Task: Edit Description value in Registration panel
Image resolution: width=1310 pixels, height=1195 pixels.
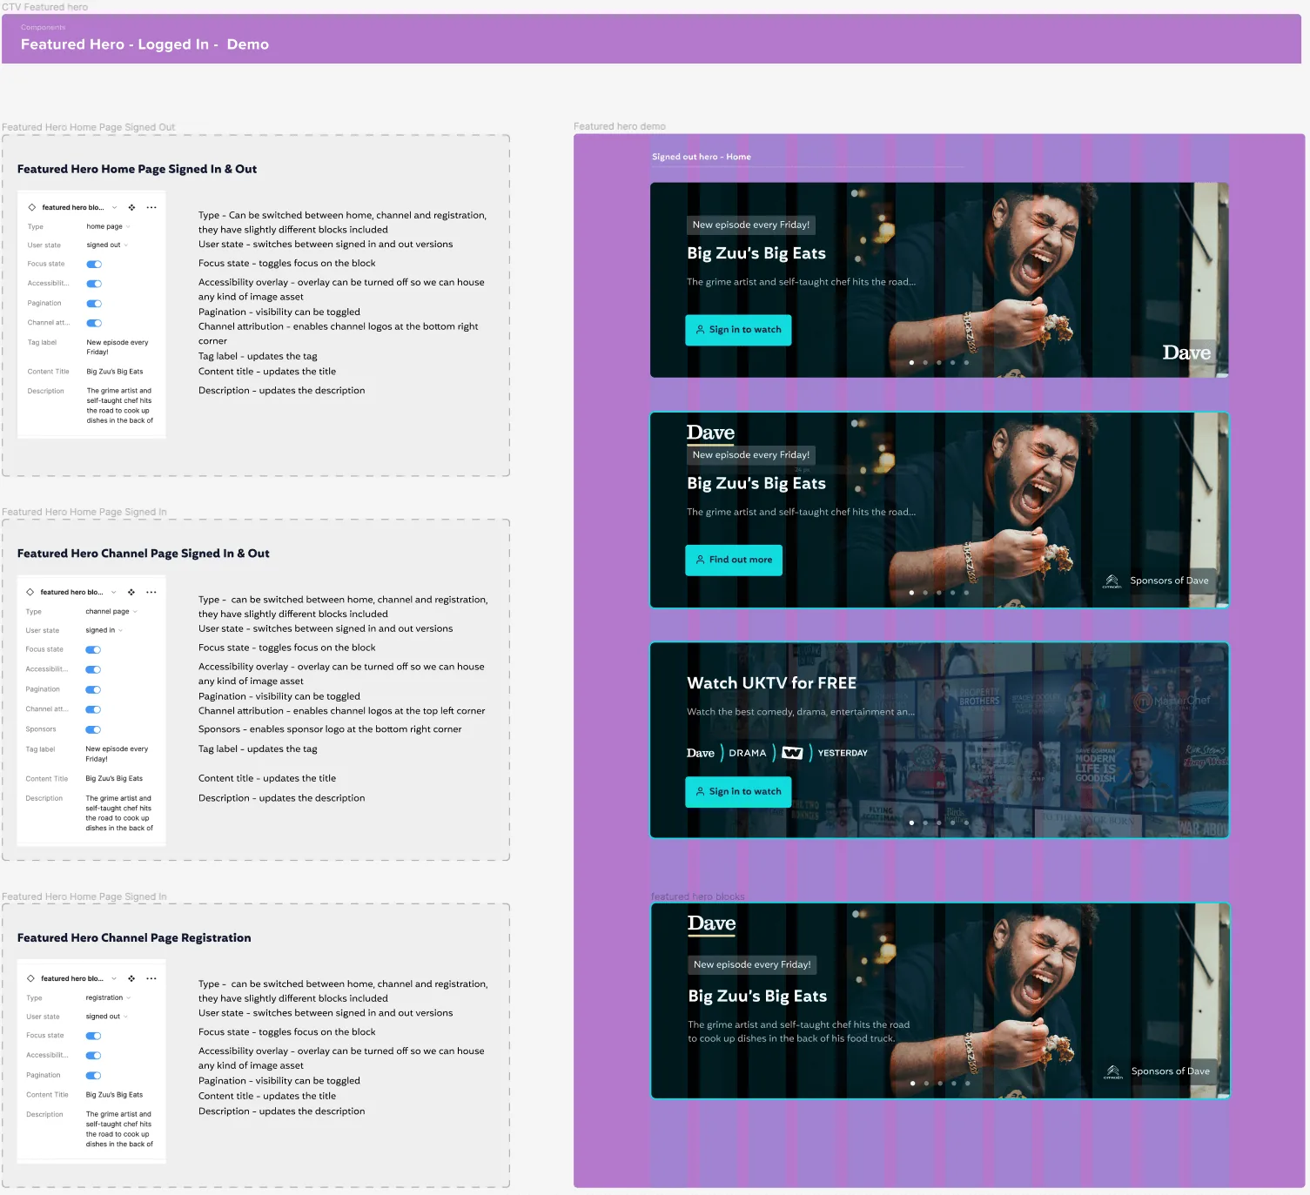Action: click(119, 1129)
